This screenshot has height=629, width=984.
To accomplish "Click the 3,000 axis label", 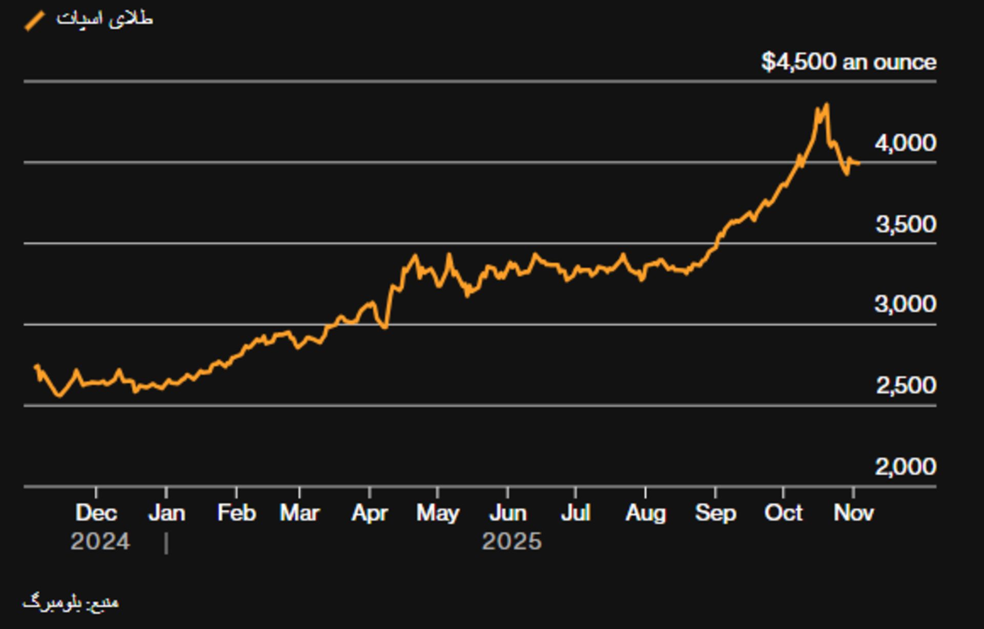I will [x=905, y=304].
